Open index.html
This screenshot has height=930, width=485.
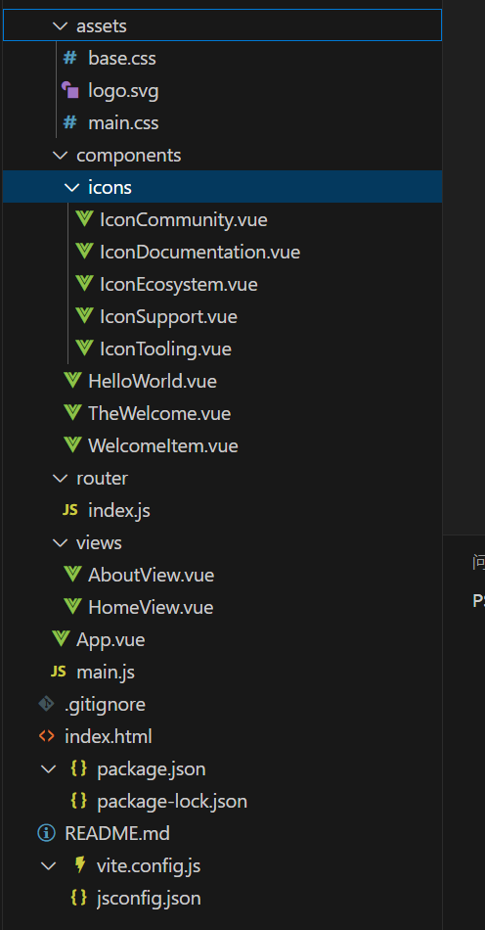click(109, 736)
